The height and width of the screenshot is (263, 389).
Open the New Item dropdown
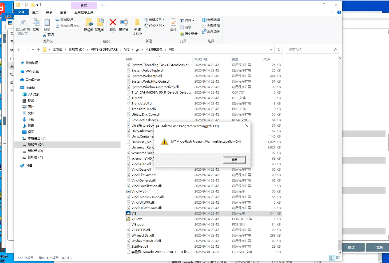(x=154, y=20)
